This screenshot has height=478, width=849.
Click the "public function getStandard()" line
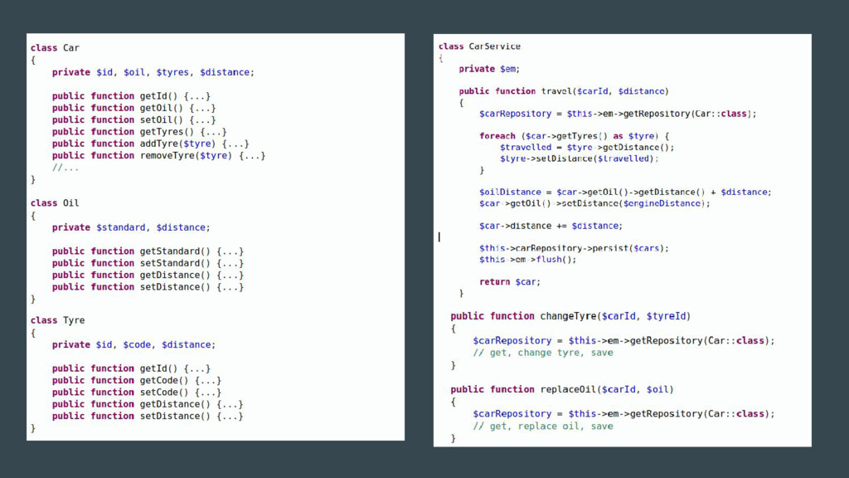[x=148, y=251]
